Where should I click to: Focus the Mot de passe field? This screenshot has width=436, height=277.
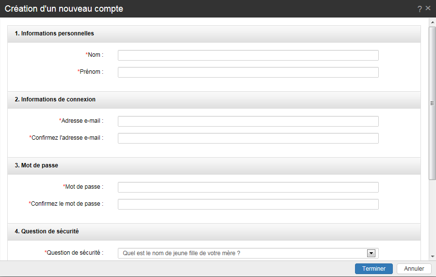(x=248, y=187)
